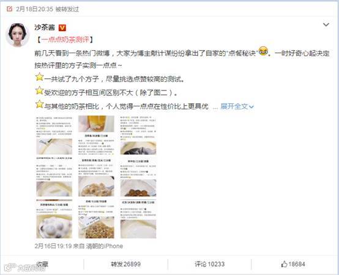Click the username 沙茶酱
339x275 pixels.
[x=45, y=28]
